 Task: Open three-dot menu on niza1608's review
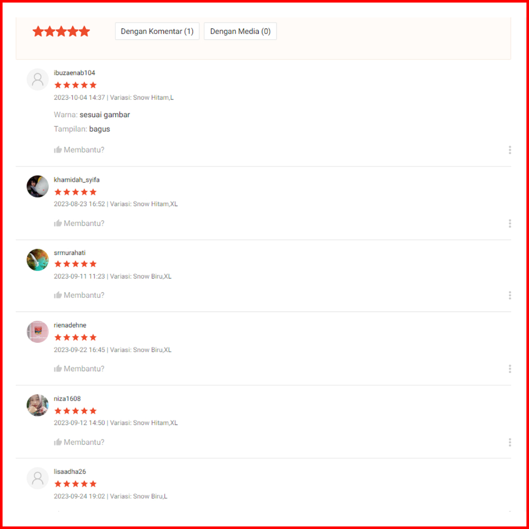tap(510, 443)
